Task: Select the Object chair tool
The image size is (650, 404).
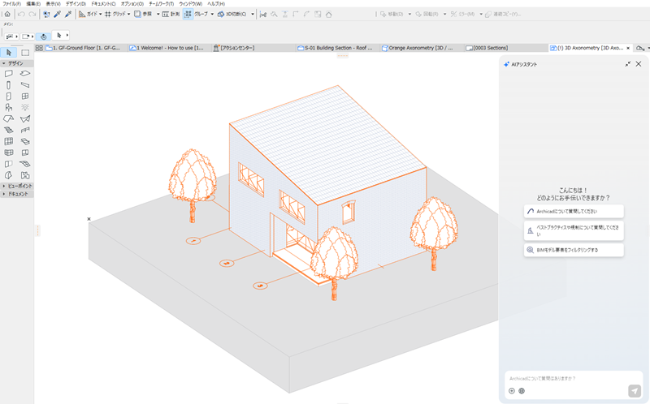Action: (9, 108)
